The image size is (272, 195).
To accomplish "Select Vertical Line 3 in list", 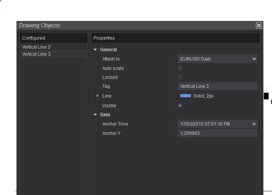I will [x=36, y=54].
